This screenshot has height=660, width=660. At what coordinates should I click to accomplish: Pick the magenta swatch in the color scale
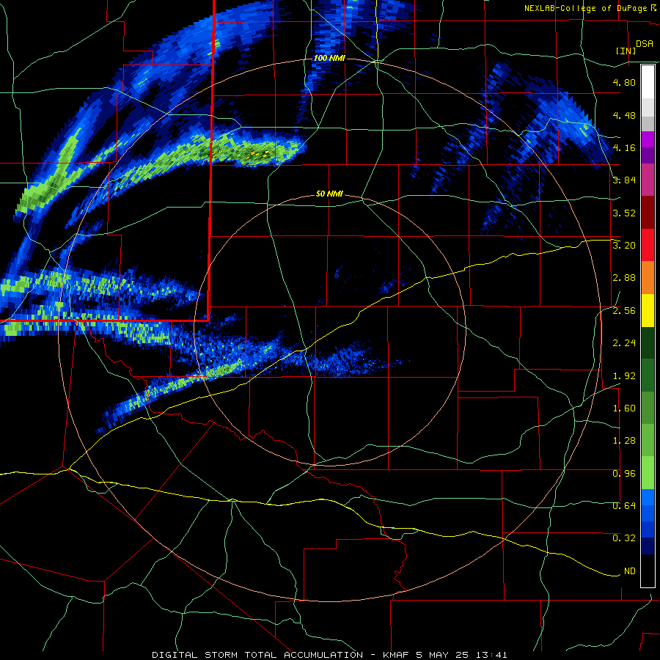648,139
